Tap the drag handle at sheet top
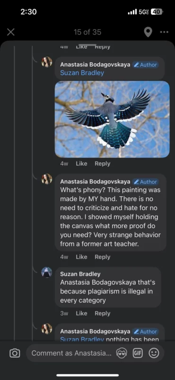This screenshot has height=380, width=175. click(87, 45)
